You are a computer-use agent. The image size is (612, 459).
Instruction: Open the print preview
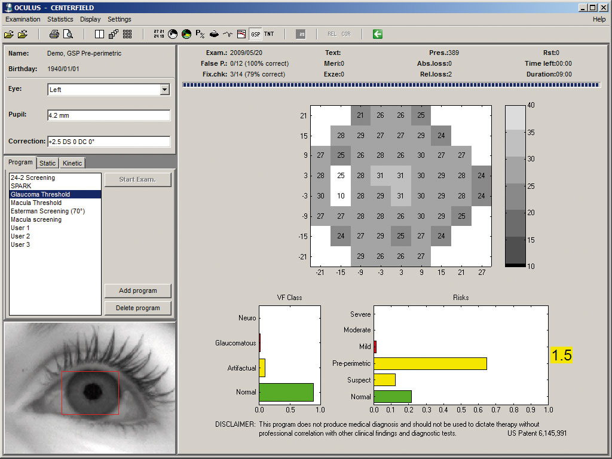68,34
